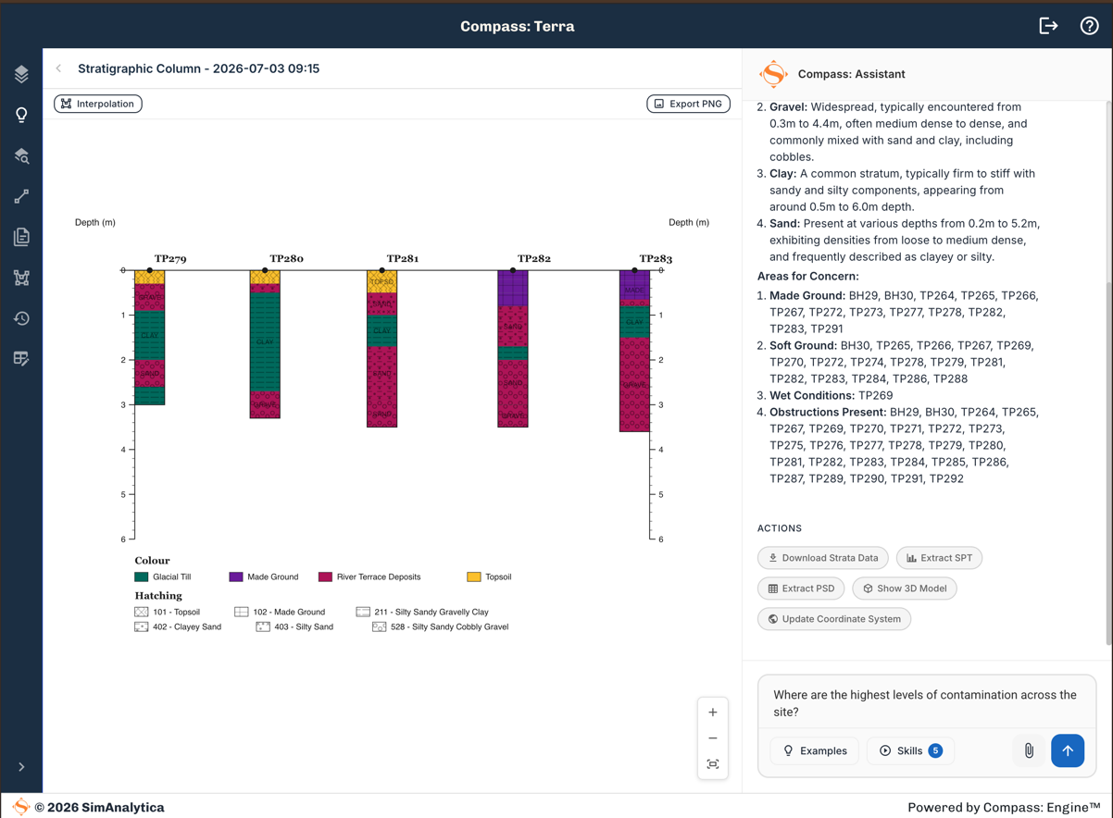Viewport: 1113px width, 818px height.
Task: Click the River Terrace Deposits colour swatch
Action: pyautogui.click(x=325, y=576)
